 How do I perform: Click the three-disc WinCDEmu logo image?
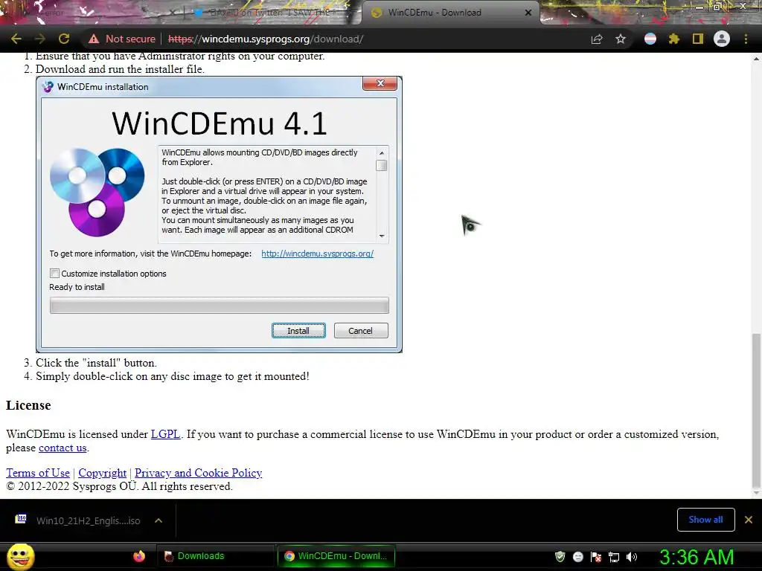tap(97, 192)
